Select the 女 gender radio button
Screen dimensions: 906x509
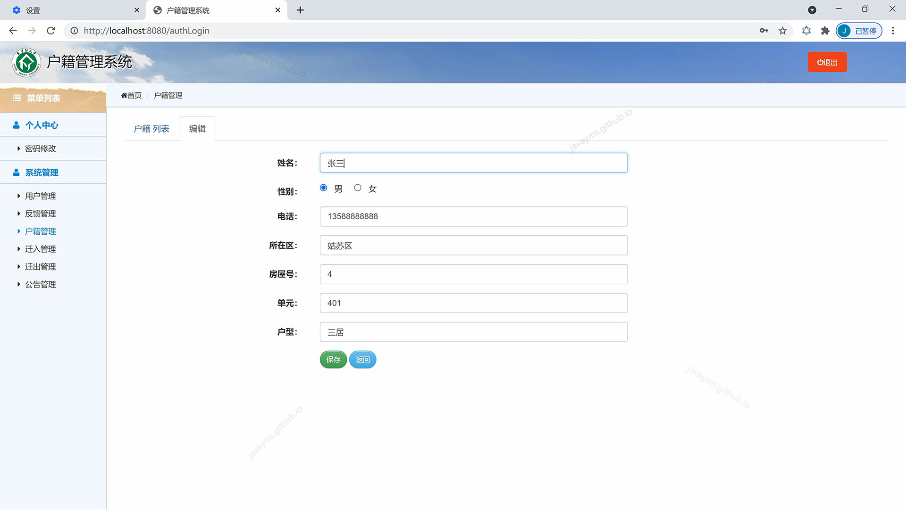point(358,188)
